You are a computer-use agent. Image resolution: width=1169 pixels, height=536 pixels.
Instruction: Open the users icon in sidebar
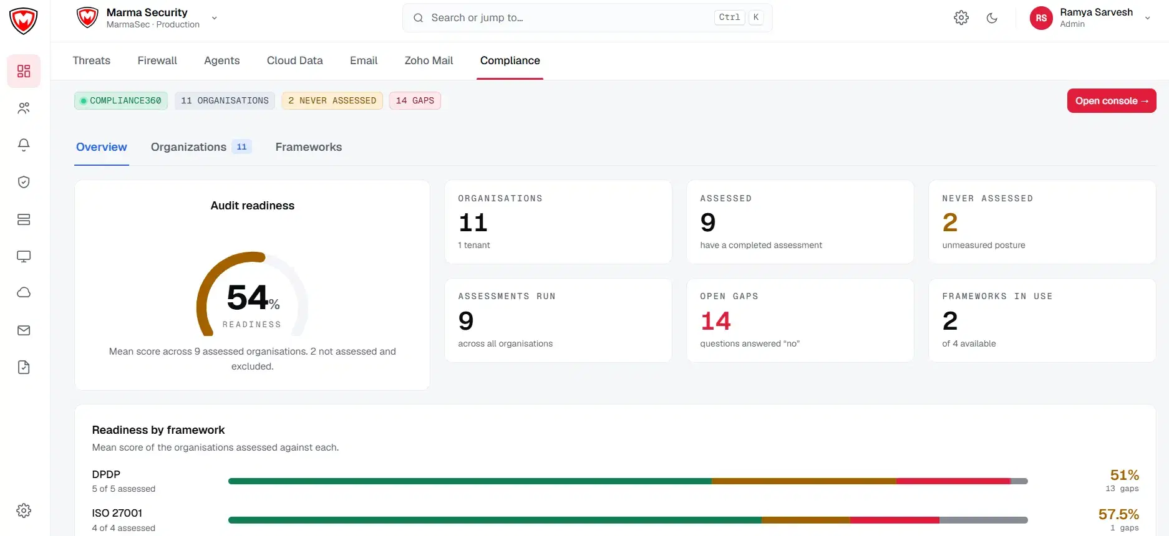(24, 108)
